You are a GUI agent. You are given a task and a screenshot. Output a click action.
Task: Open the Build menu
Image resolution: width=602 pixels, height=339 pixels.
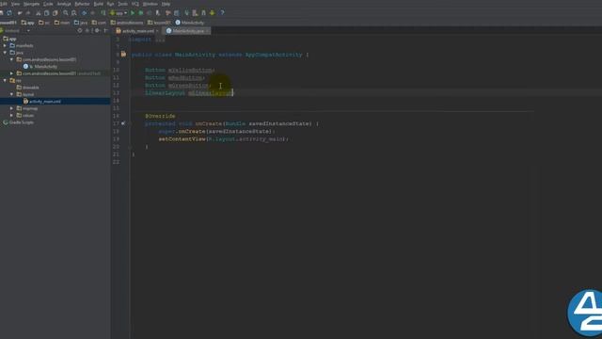point(99,4)
